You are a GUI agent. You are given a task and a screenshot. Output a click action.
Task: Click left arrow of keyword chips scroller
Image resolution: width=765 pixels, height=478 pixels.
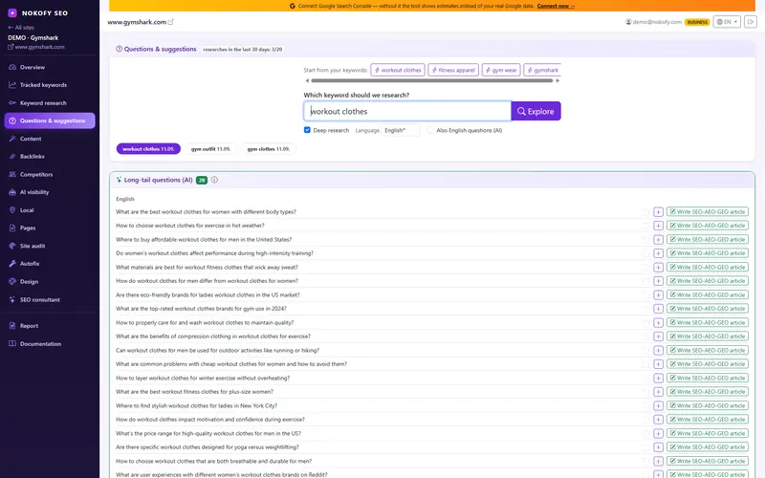coord(307,81)
